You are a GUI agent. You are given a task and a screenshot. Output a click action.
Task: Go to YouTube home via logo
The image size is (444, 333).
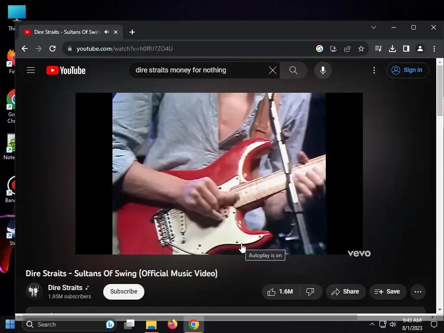66,70
